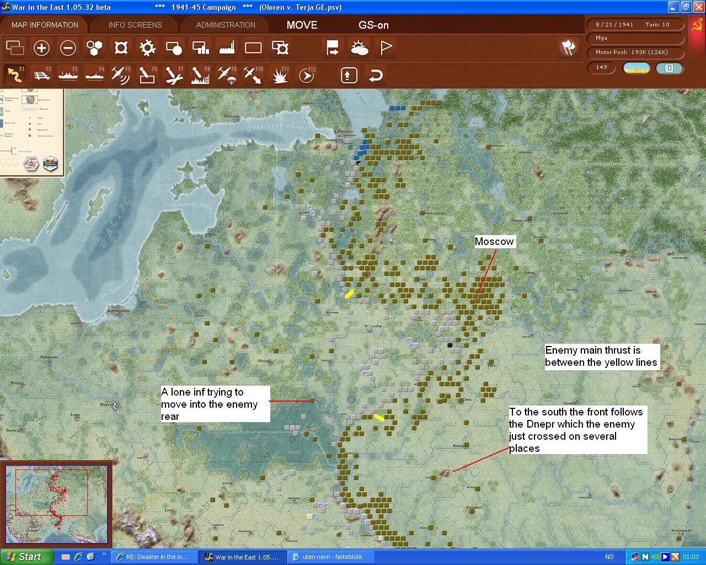Open the weather sun-and-cloud icon
The image size is (706, 565).
(360, 48)
